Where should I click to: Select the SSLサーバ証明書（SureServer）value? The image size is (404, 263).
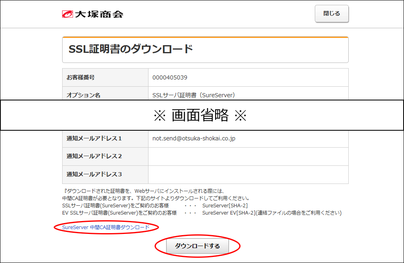coord(193,95)
